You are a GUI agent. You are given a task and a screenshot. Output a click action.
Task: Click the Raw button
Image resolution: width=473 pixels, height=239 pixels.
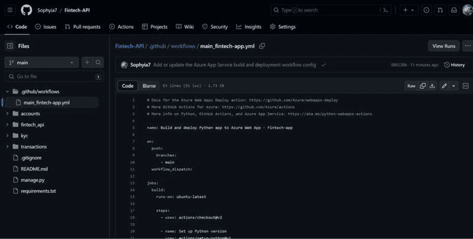pos(411,86)
